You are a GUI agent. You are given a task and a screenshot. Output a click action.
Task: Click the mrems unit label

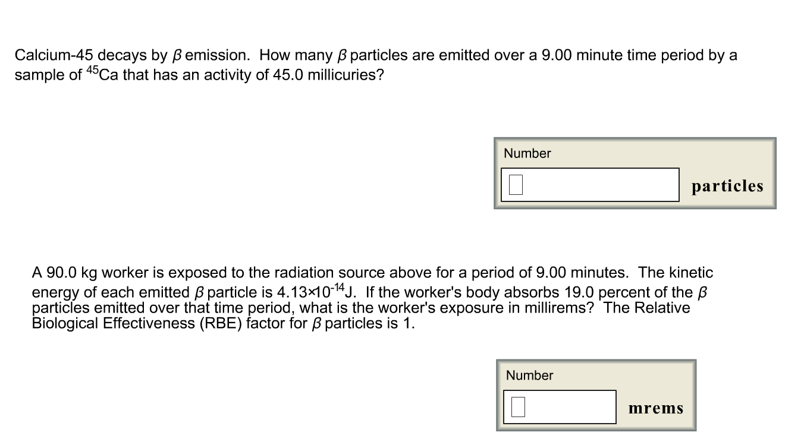coord(656,408)
